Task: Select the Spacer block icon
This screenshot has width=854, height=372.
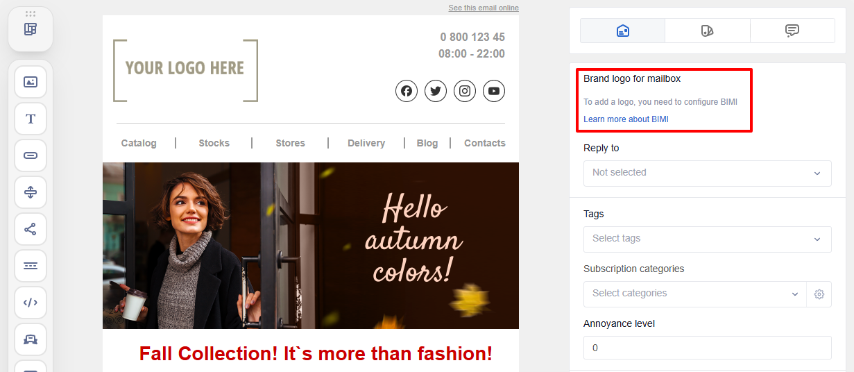Action: click(x=31, y=192)
